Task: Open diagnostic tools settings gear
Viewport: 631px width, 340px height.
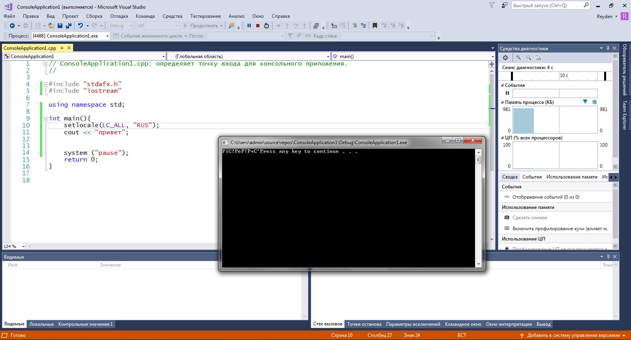Action: click(x=505, y=58)
